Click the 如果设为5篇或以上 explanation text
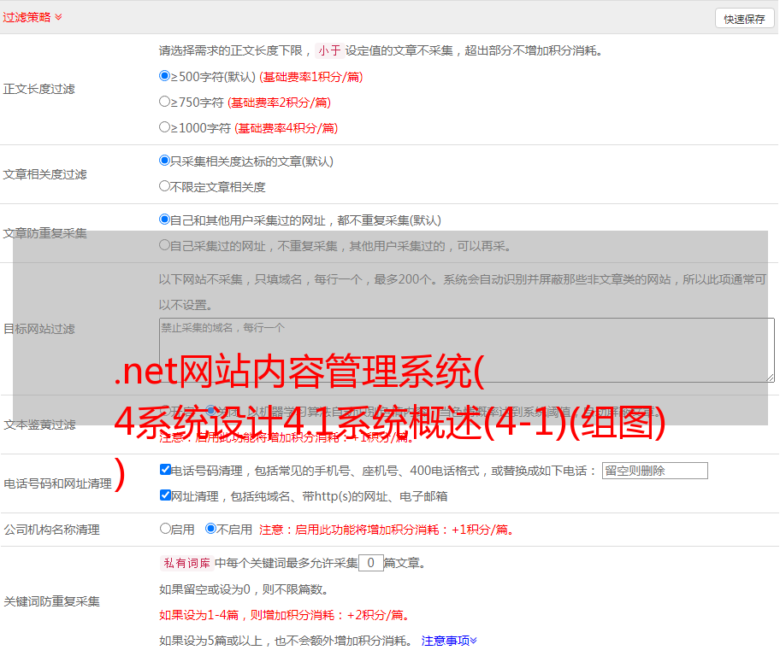Image resolution: width=780 pixels, height=656 pixels. tap(286, 641)
